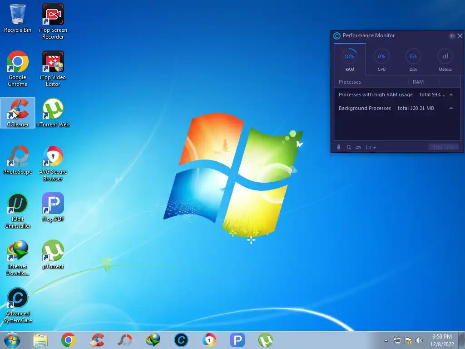Viewport: 465px width, 349px height.
Task: Select Internet Download Manager desktop shortcut
Action: (x=18, y=258)
